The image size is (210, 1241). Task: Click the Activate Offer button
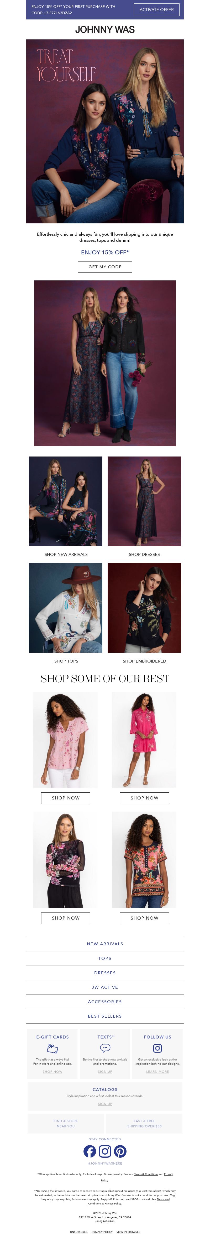(156, 10)
